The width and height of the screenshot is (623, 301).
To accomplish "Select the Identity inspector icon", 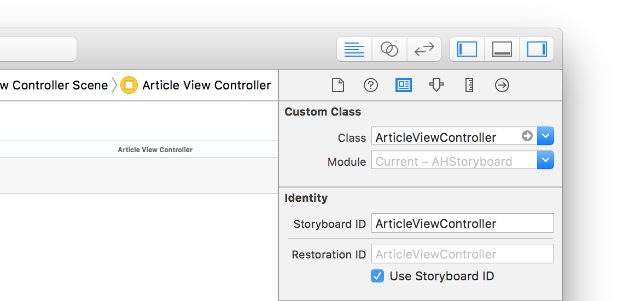I will [404, 85].
